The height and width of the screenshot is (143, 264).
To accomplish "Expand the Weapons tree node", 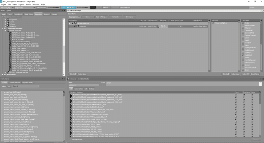I will pyautogui.click(x=5, y=26).
